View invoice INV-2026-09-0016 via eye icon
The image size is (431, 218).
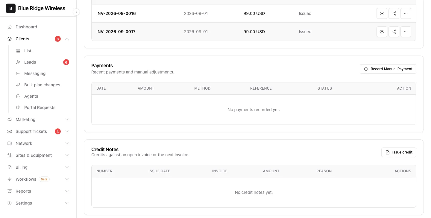click(x=382, y=13)
